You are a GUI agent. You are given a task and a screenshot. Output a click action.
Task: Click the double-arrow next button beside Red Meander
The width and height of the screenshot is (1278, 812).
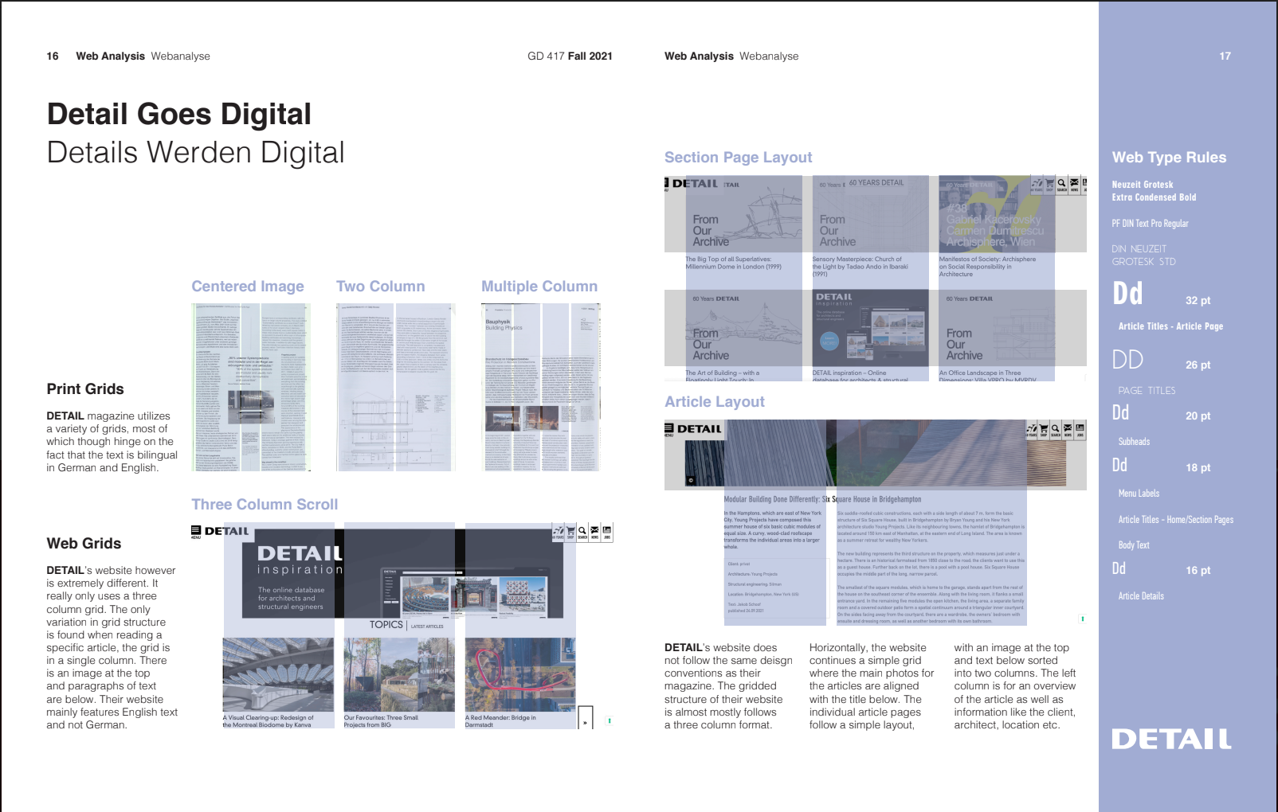(585, 717)
